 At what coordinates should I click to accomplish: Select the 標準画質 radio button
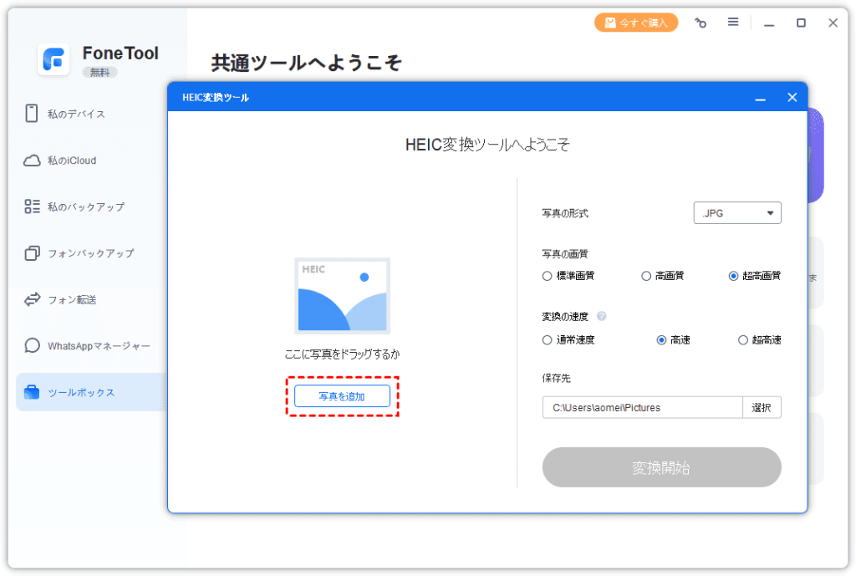[x=548, y=276]
